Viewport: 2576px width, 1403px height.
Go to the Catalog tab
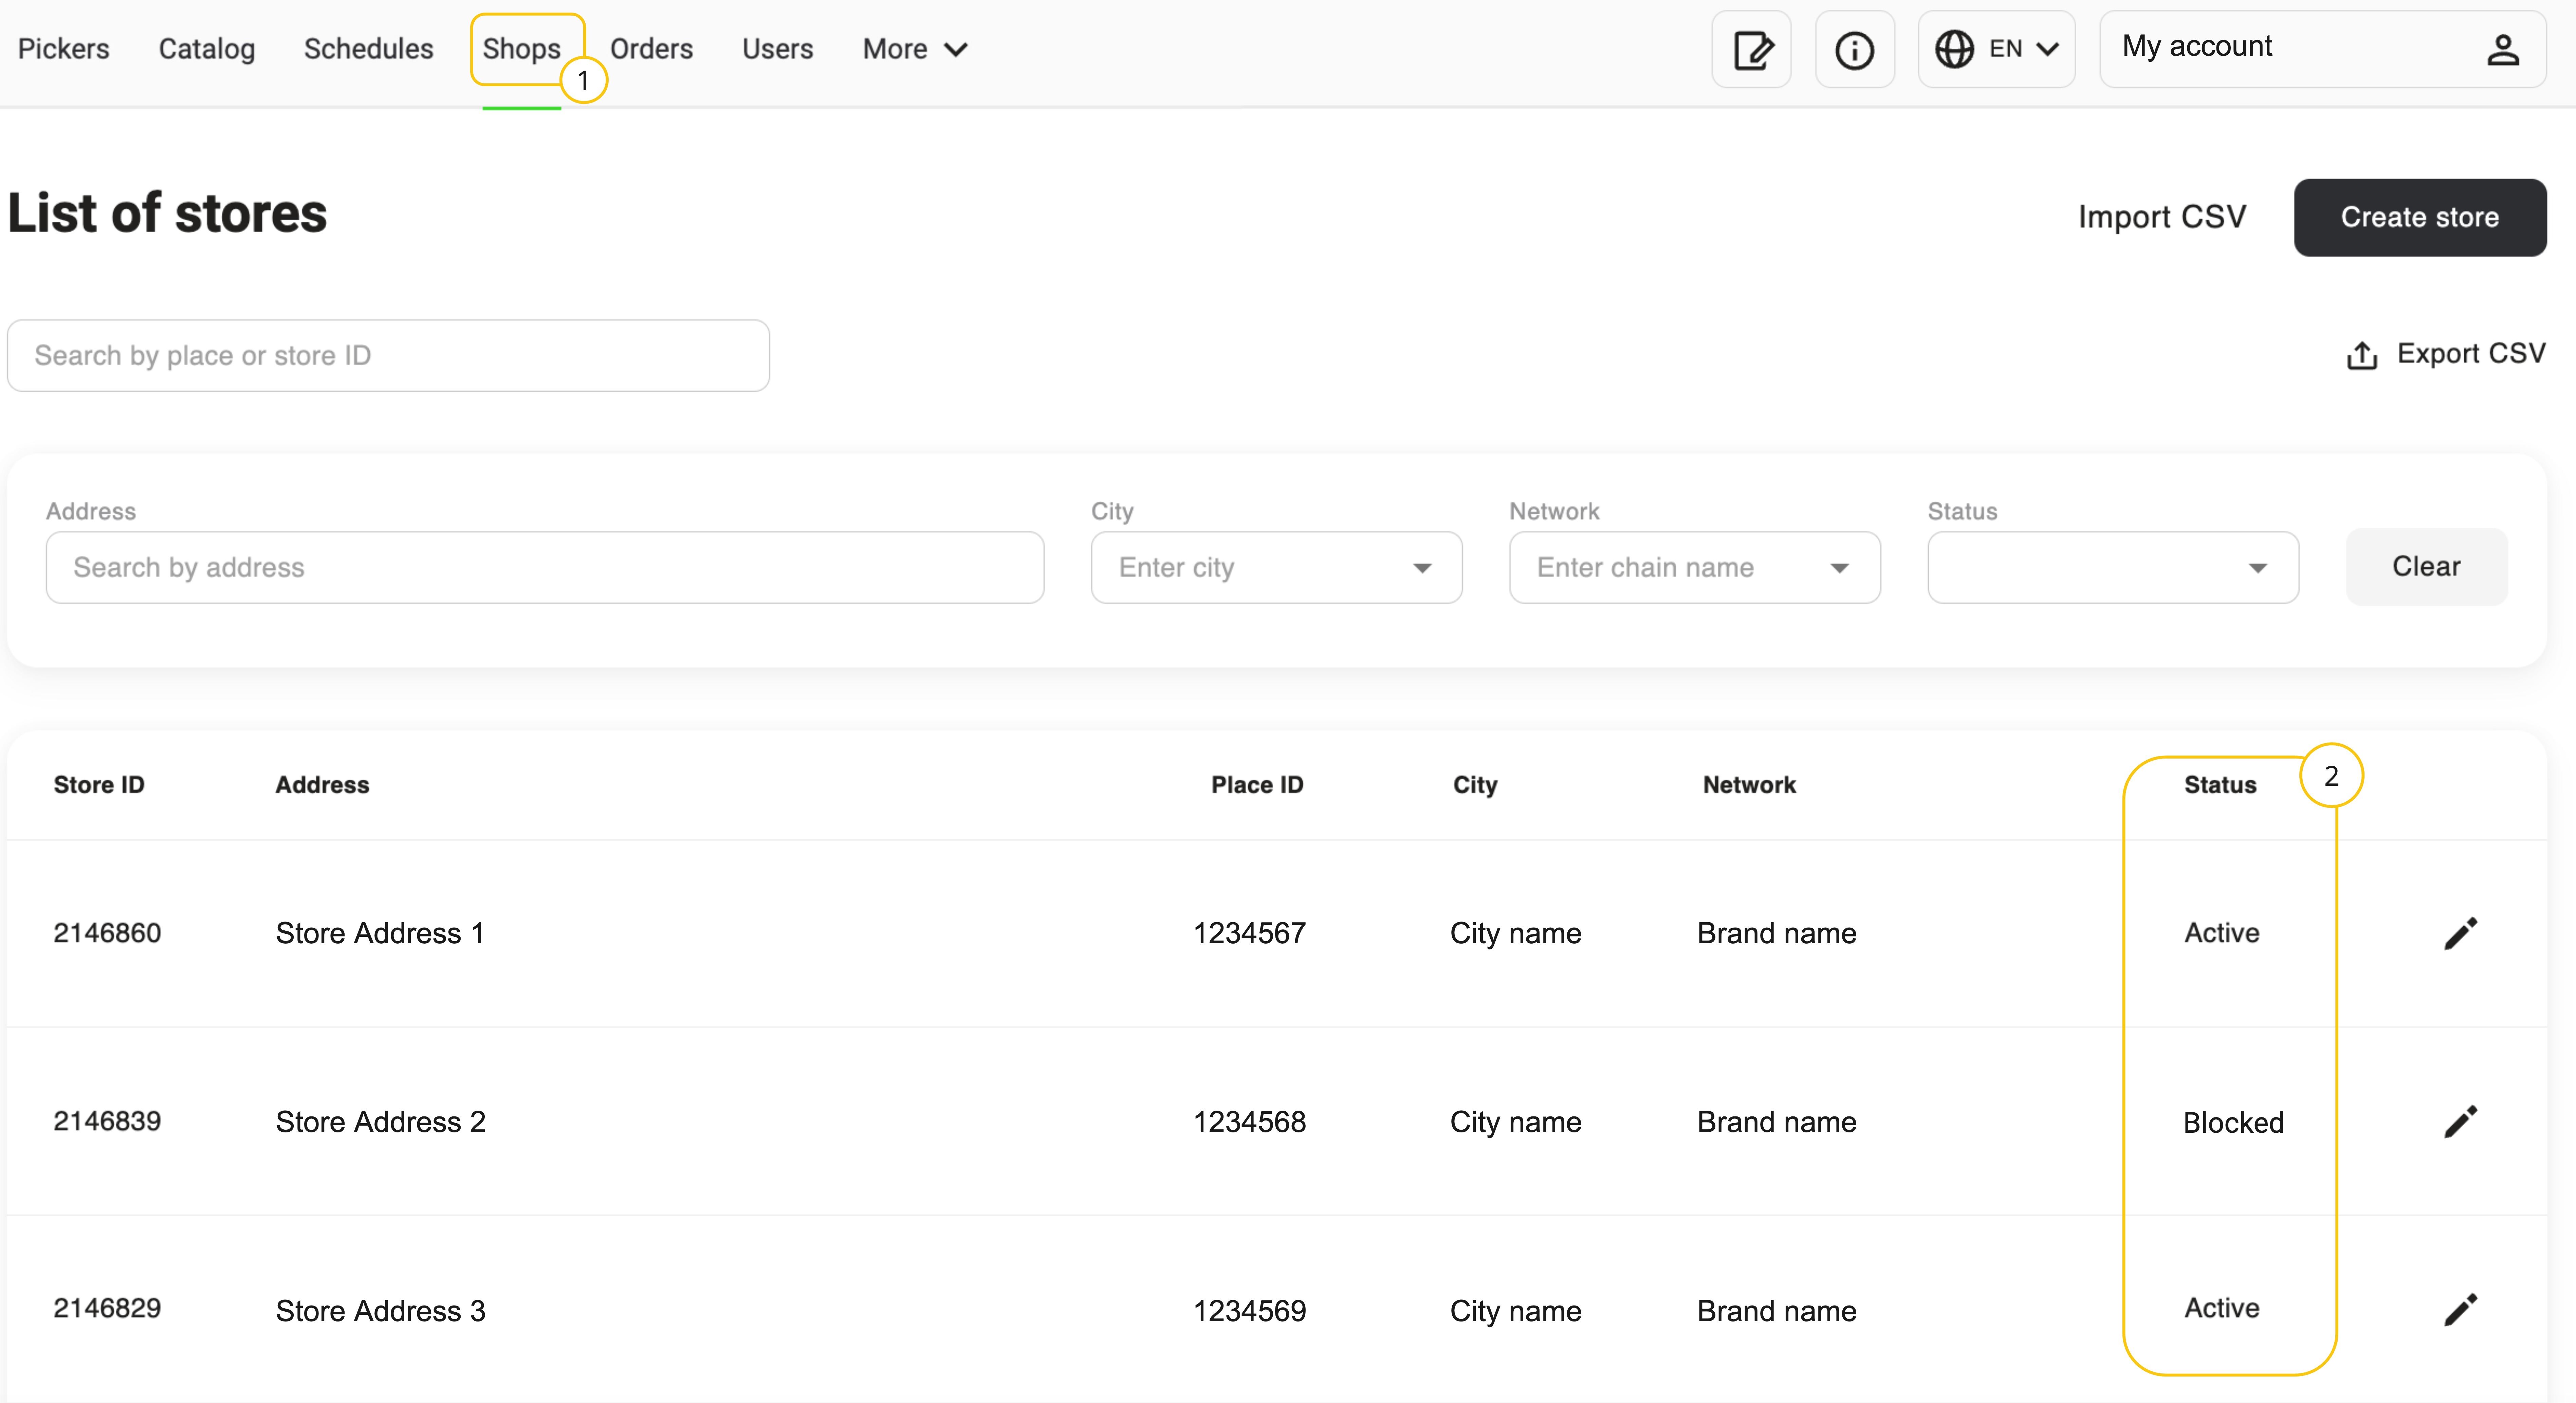(x=207, y=49)
